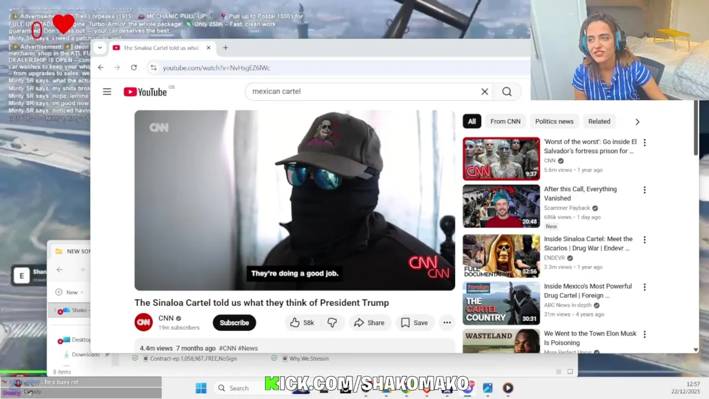The width and height of the screenshot is (709, 399).
Task: Click the #CNN hashtag in description
Action: (227, 348)
